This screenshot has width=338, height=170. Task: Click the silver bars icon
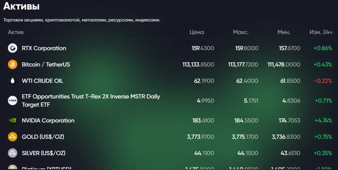pos(13,153)
